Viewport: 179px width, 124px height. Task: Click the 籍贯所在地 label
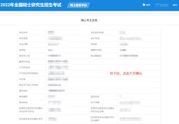(24, 62)
